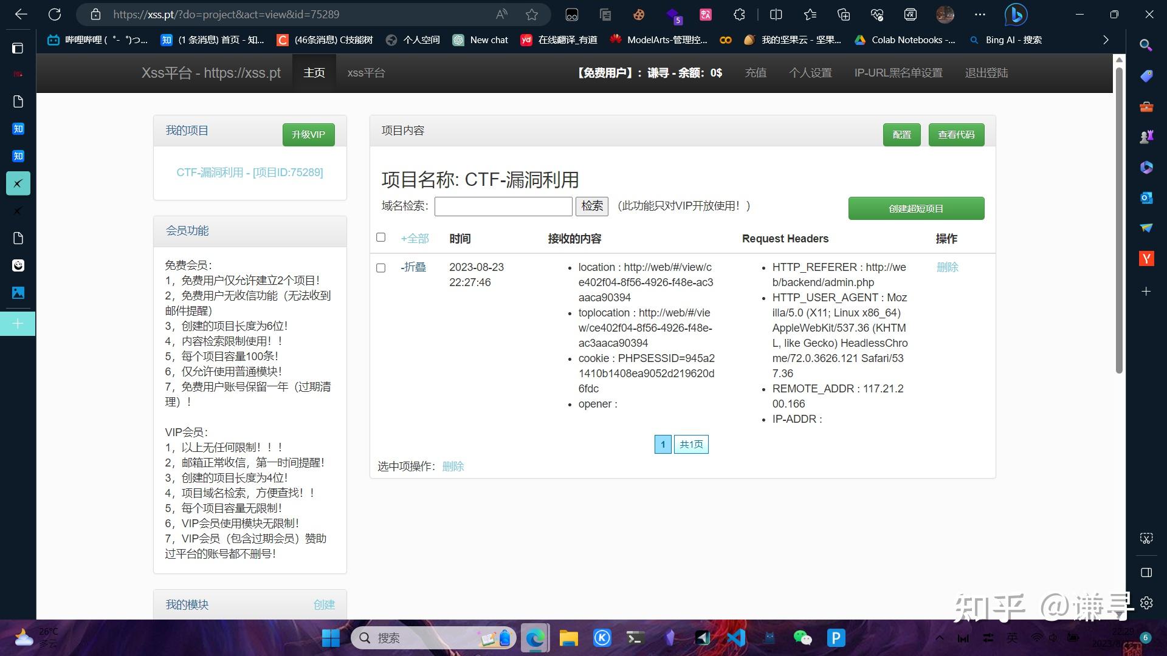Open the 个人设置 menu item
Viewport: 1167px width, 656px height.
(811, 72)
